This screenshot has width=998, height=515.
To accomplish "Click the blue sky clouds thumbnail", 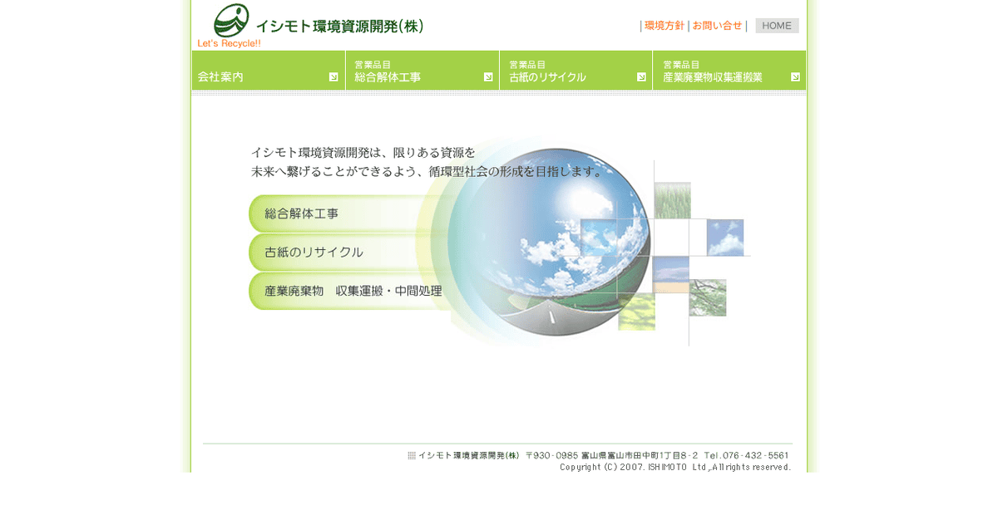I will [724, 237].
